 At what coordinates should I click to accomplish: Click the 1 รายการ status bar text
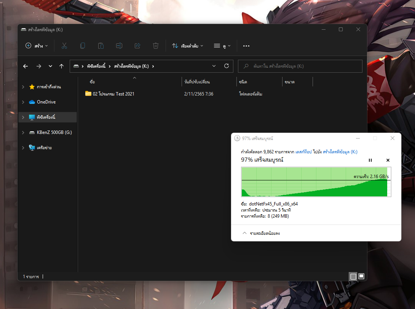coord(31,276)
